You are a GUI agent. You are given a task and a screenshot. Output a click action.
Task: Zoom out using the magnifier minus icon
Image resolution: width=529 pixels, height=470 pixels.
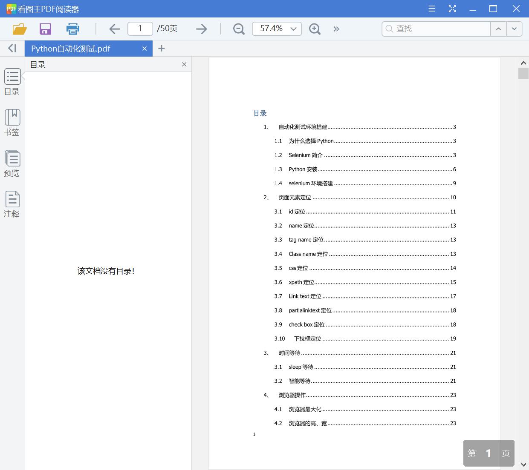pyautogui.click(x=238, y=29)
